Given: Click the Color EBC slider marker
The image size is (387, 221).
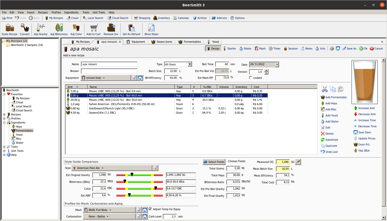Looking at the screenshot, I should pos(156,188).
